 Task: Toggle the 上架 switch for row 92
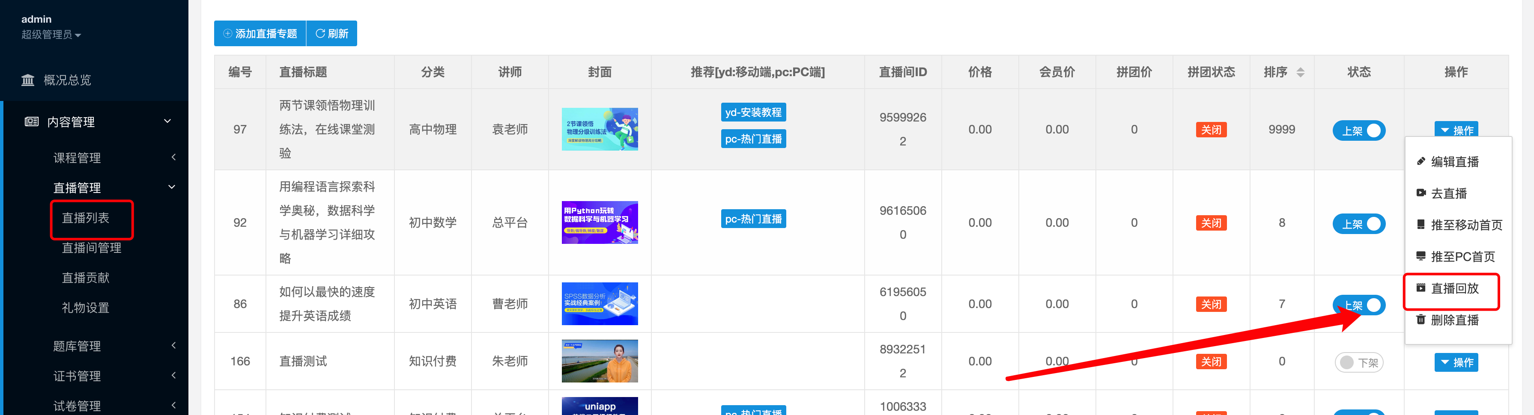click(1359, 224)
